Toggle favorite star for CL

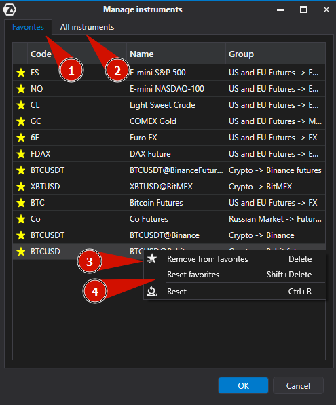click(x=20, y=105)
